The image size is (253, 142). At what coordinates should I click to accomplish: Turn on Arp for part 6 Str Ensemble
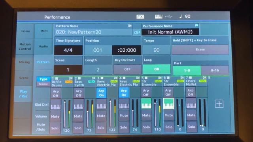[x=168, y=92]
